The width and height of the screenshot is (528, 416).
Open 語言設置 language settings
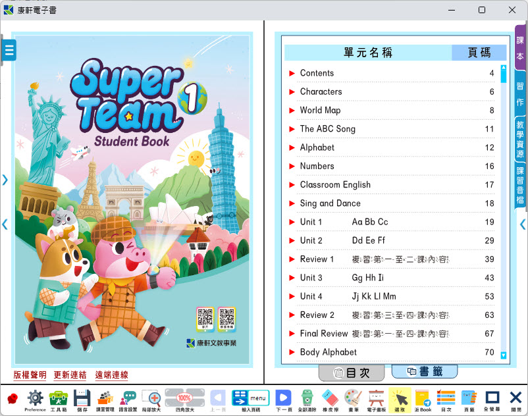click(128, 400)
